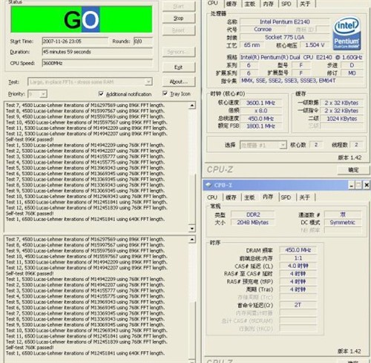Viewport: 371px width, 363px height.
Task: Click upper log pane scroll down arrow
Action: click(192, 228)
